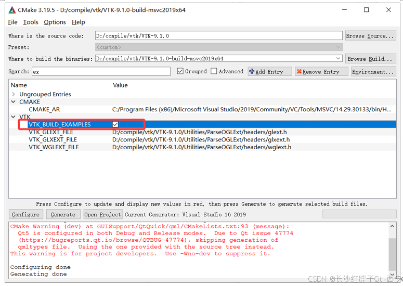Click the Browse Source button
Screen dimensions: 403x286
(x=370, y=36)
